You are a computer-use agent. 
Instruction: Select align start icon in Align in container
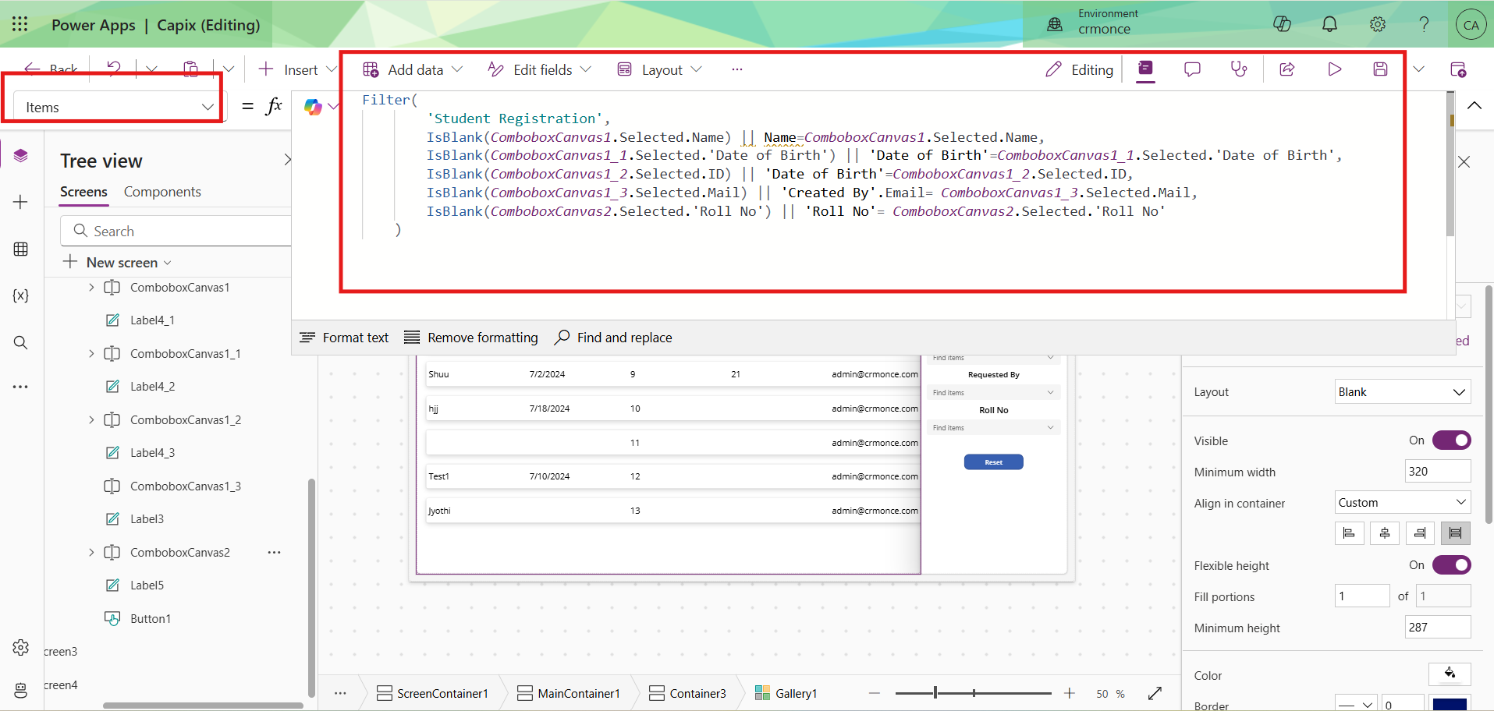click(x=1349, y=533)
